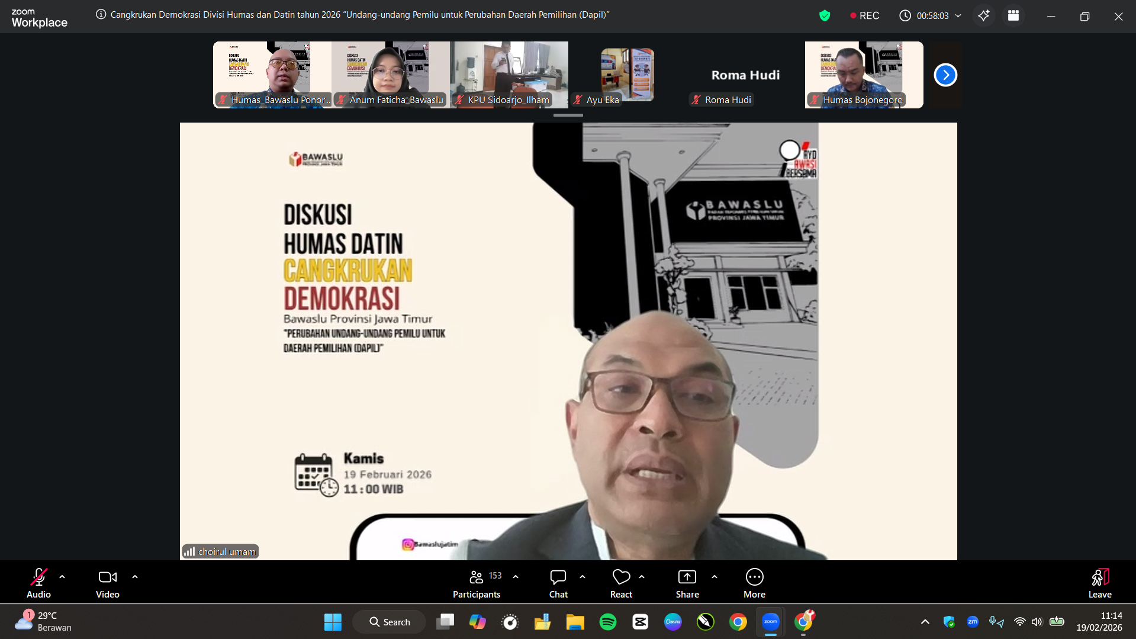Viewport: 1136px width, 639px height.
Task: Expand video options arrow next to Video
Action: 135,577
